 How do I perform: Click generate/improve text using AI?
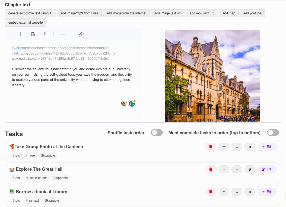coord(30,13)
